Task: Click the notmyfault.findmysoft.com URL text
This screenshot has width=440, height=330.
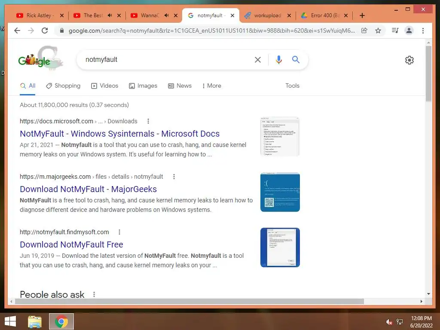Action: pyautogui.click(x=64, y=232)
